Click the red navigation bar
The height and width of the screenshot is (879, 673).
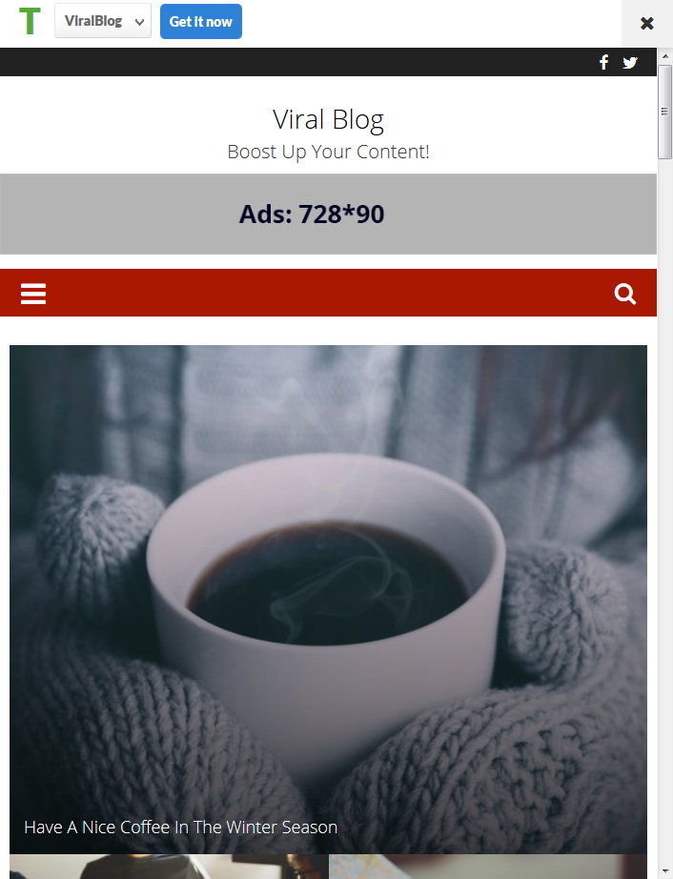[x=328, y=293]
